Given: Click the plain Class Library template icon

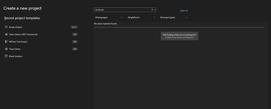Looking at the screenshot, I should (x=6, y=49).
